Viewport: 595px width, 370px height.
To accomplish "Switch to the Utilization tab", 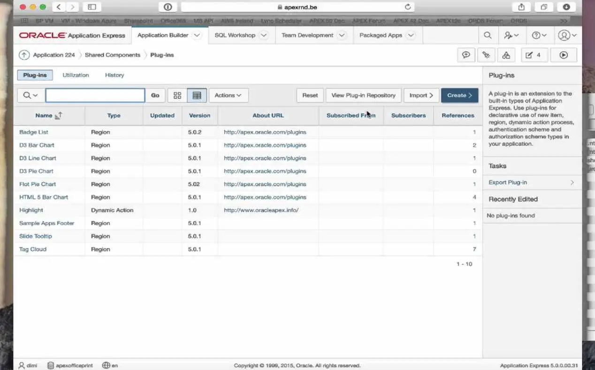I will [x=76, y=75].
